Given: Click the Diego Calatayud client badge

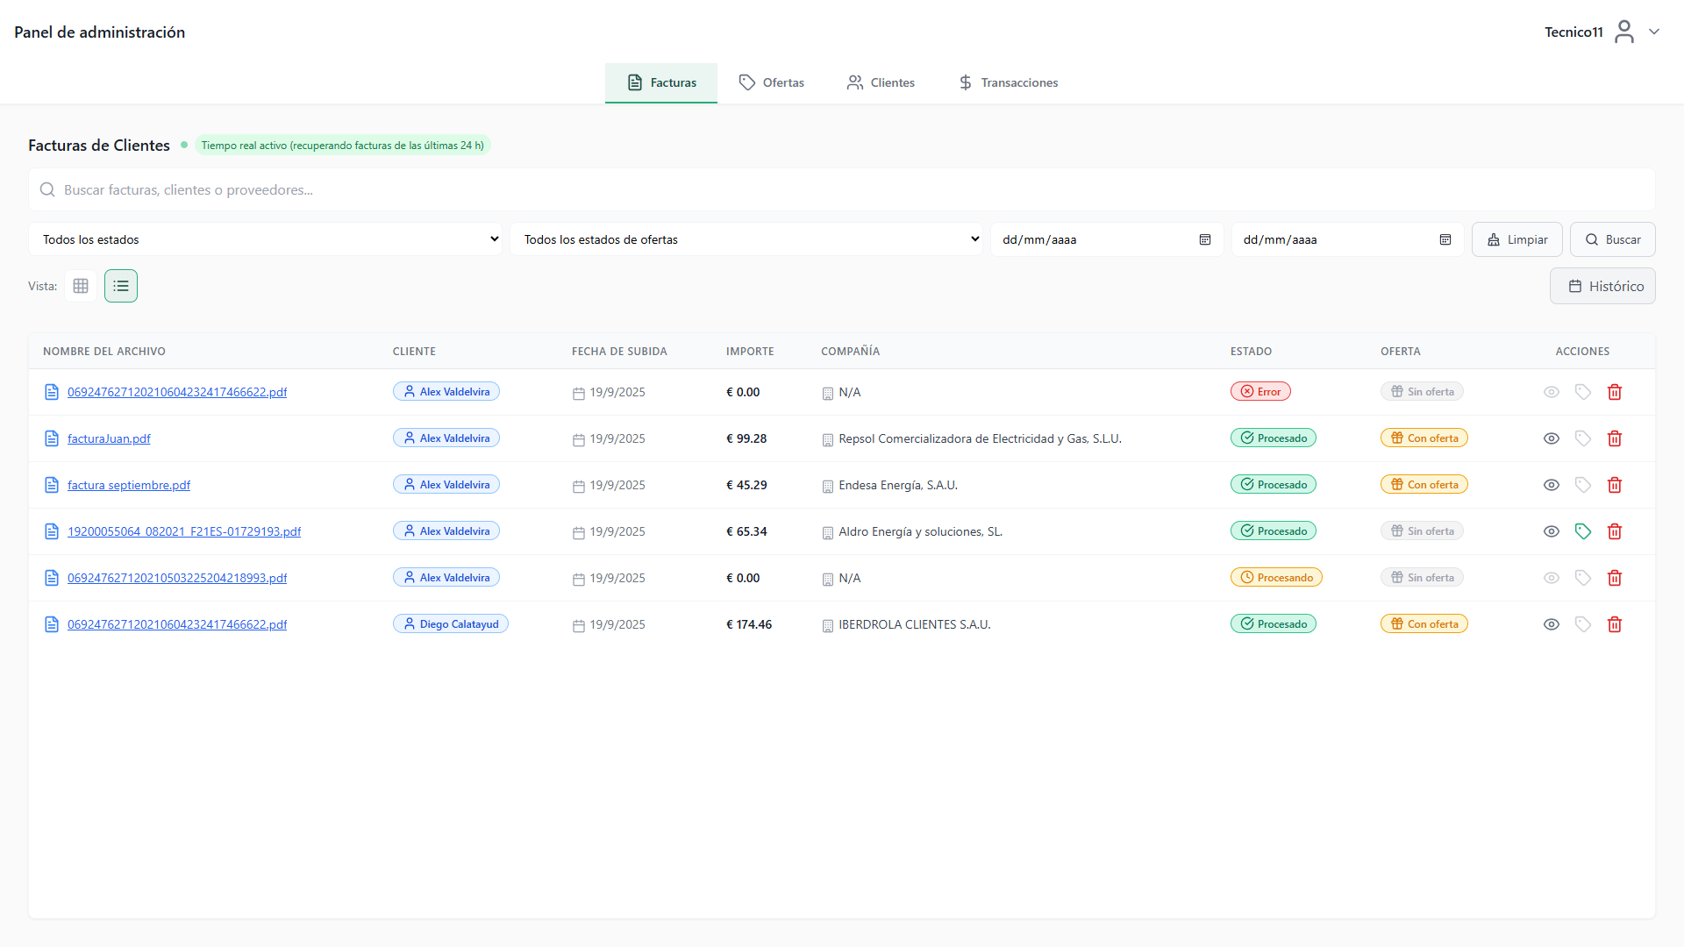Looking at the screenshot, I should (x=451, y=624).
